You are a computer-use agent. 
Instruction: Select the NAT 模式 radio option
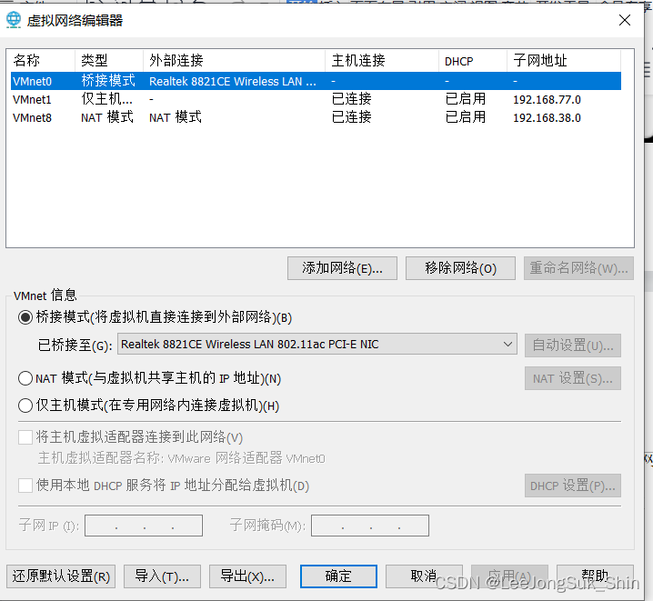(x=25, y=378)
